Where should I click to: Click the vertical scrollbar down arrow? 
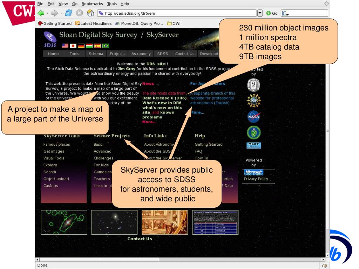(x=328, y=255)
